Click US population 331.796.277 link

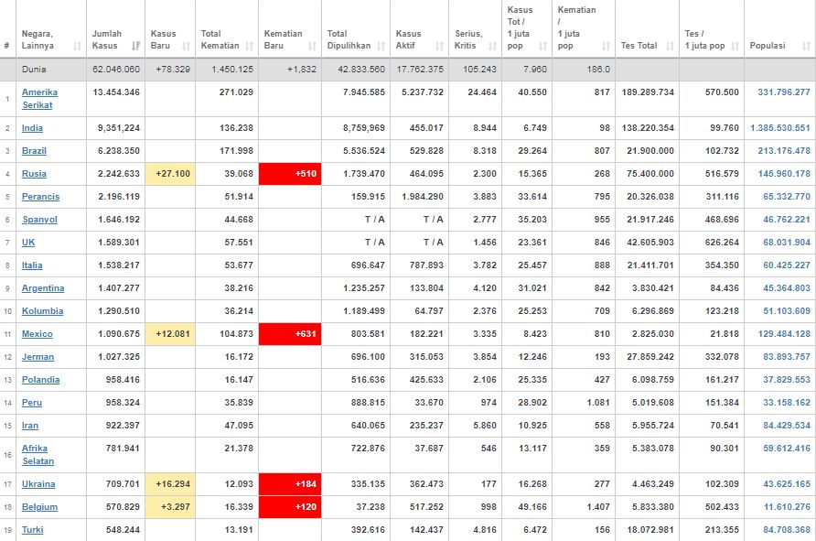(x=784, y=92)
